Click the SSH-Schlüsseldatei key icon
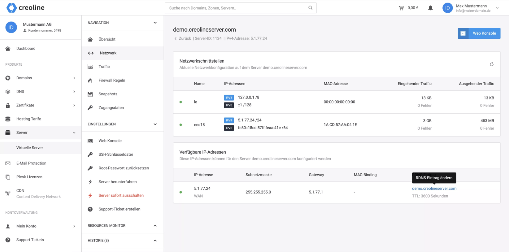 click(90, 155)
